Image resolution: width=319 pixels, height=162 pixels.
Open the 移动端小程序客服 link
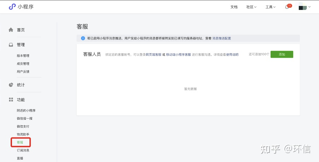(x=178, y=55)
